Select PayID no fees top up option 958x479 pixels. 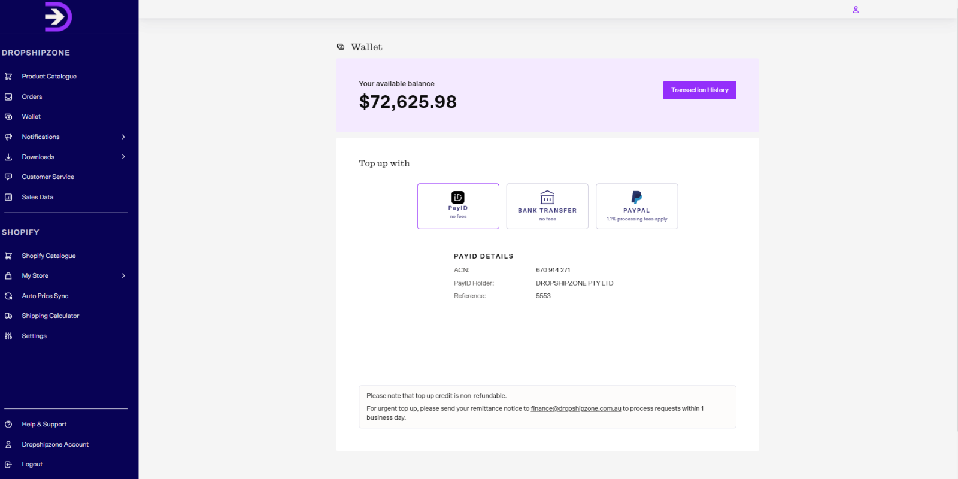click(458, 206)
